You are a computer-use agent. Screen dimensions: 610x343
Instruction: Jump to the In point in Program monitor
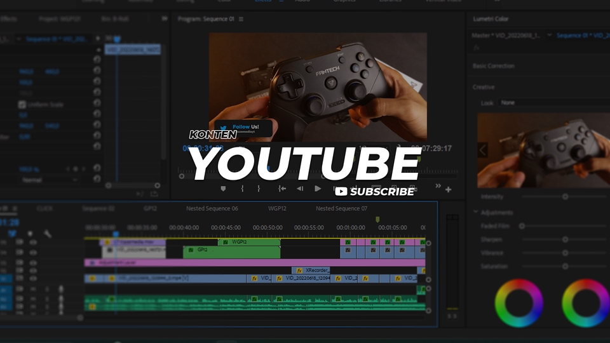[282, 189]
